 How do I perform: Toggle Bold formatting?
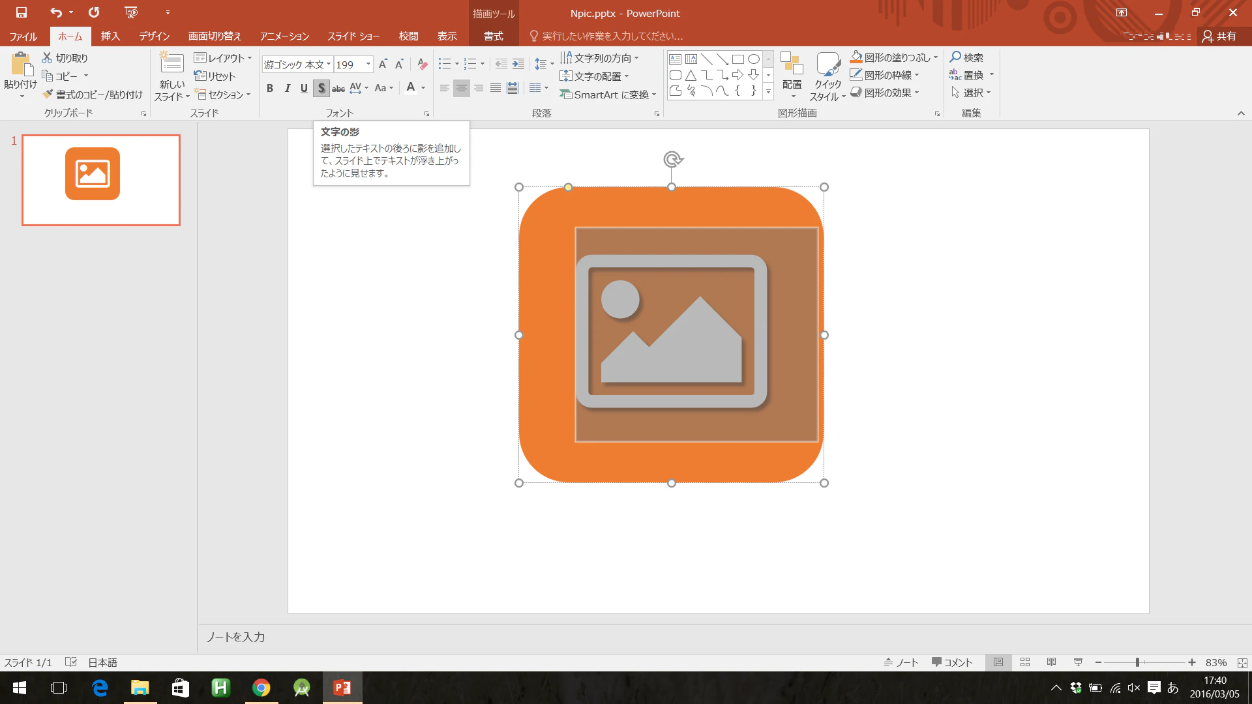click(x=270, y=88)
